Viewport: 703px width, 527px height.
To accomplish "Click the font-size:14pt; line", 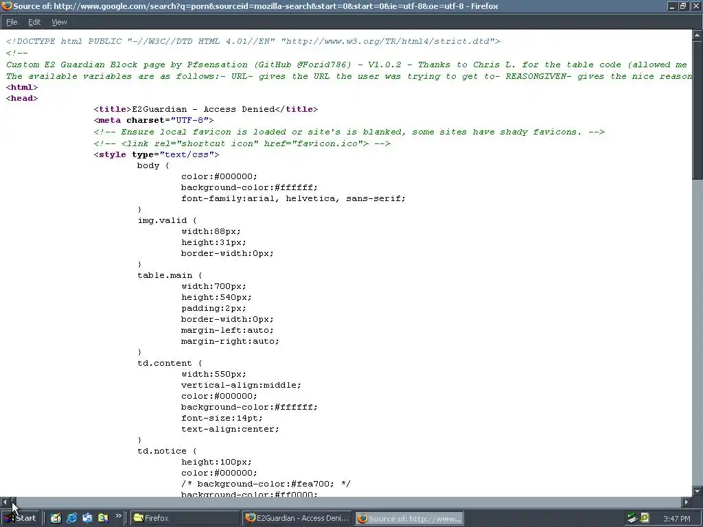I will [x=222, y=418].
